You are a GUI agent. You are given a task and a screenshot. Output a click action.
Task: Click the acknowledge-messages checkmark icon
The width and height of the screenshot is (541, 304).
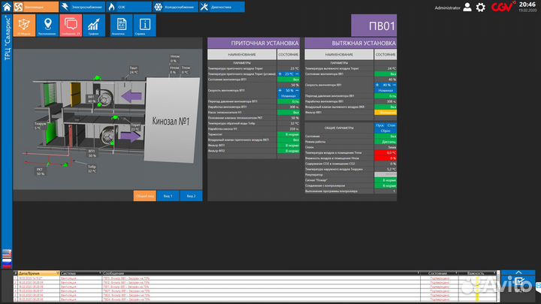click(518, 283)
